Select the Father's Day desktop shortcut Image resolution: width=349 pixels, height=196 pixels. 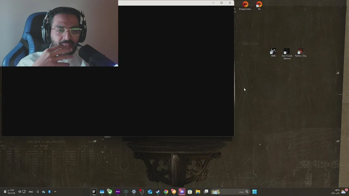300,53
